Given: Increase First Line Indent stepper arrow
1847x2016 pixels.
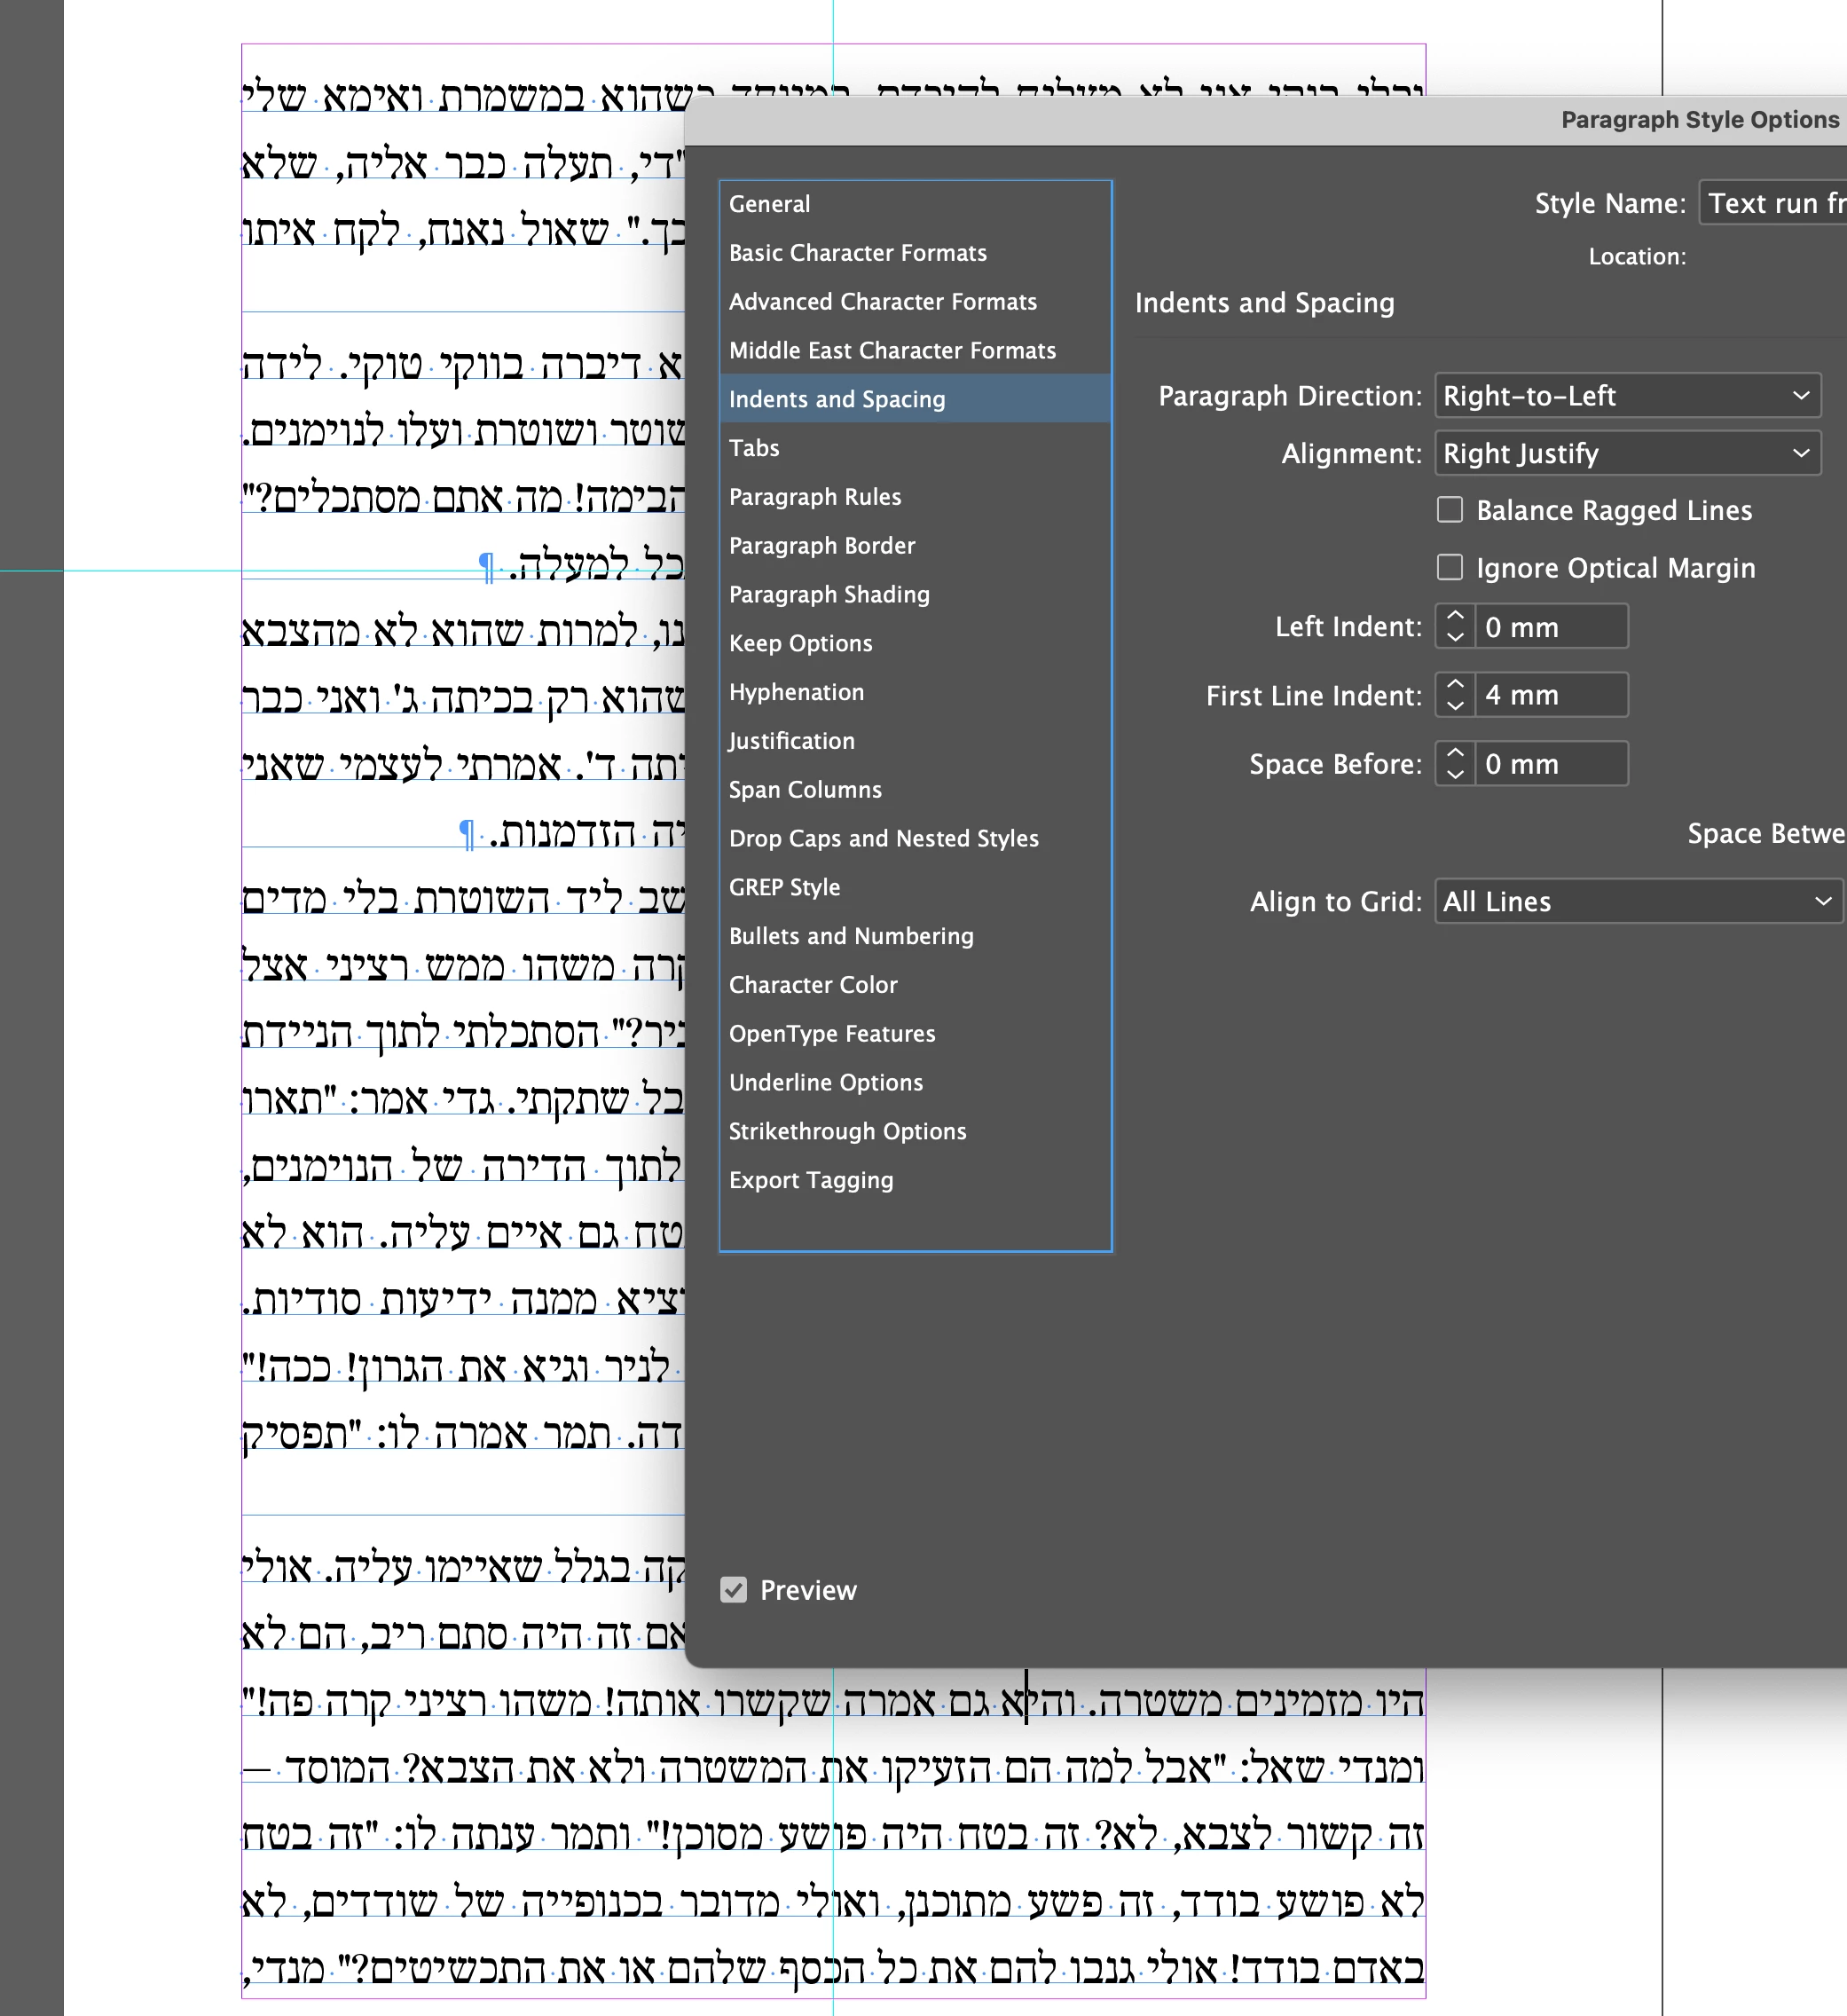Looking at the screenshot, I should 1455,684.
